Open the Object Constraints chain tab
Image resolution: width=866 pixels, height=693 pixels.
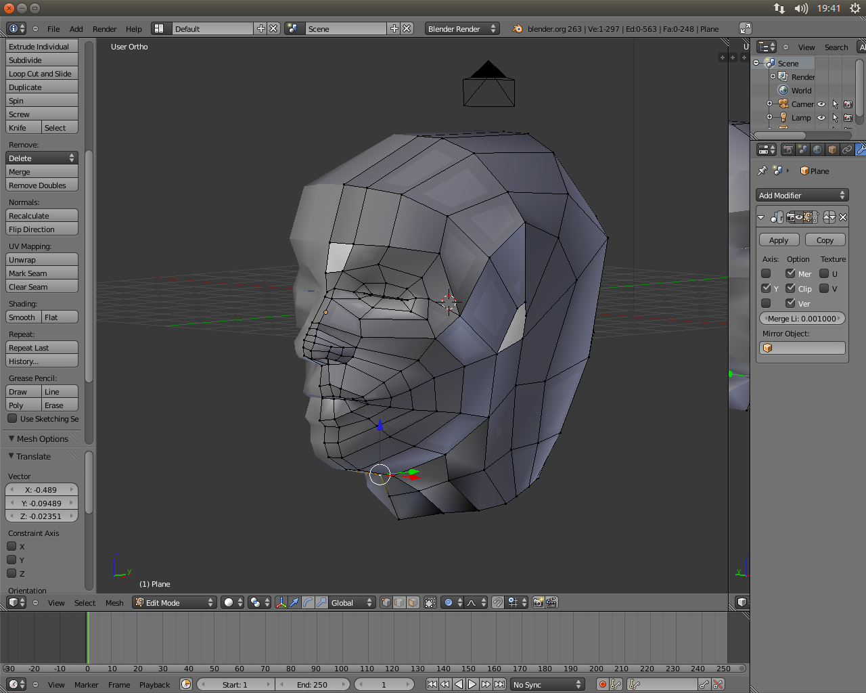[x=847, y=150]
